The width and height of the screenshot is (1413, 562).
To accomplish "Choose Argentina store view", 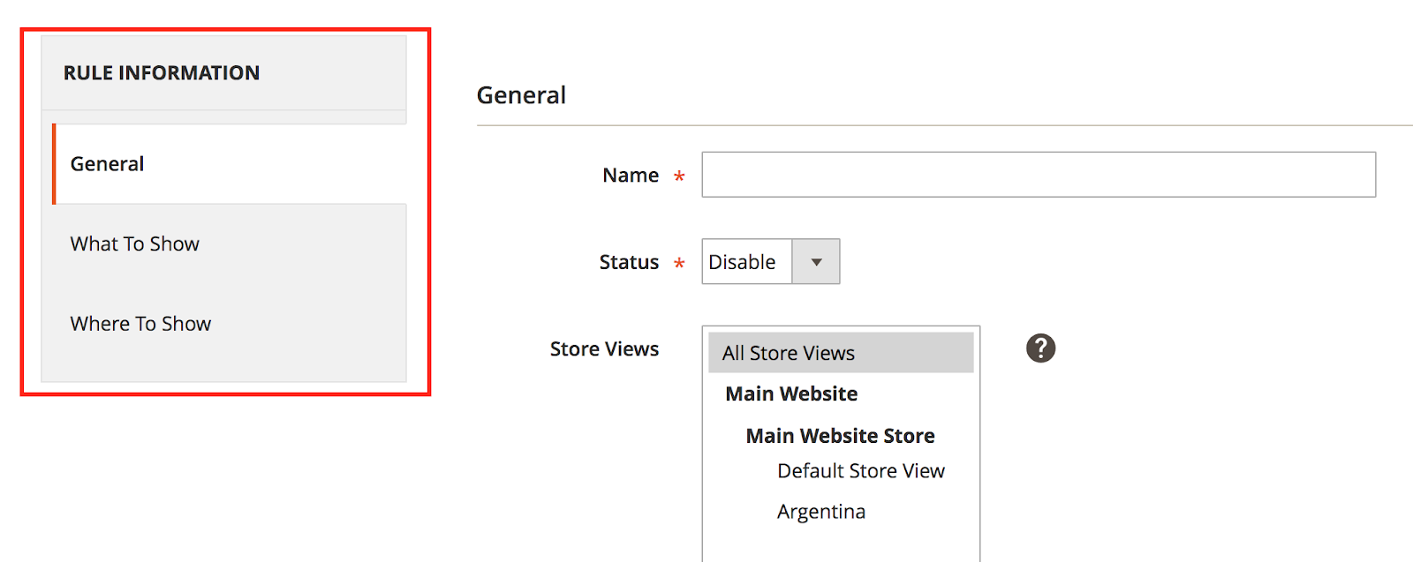I will click(821, 512).
